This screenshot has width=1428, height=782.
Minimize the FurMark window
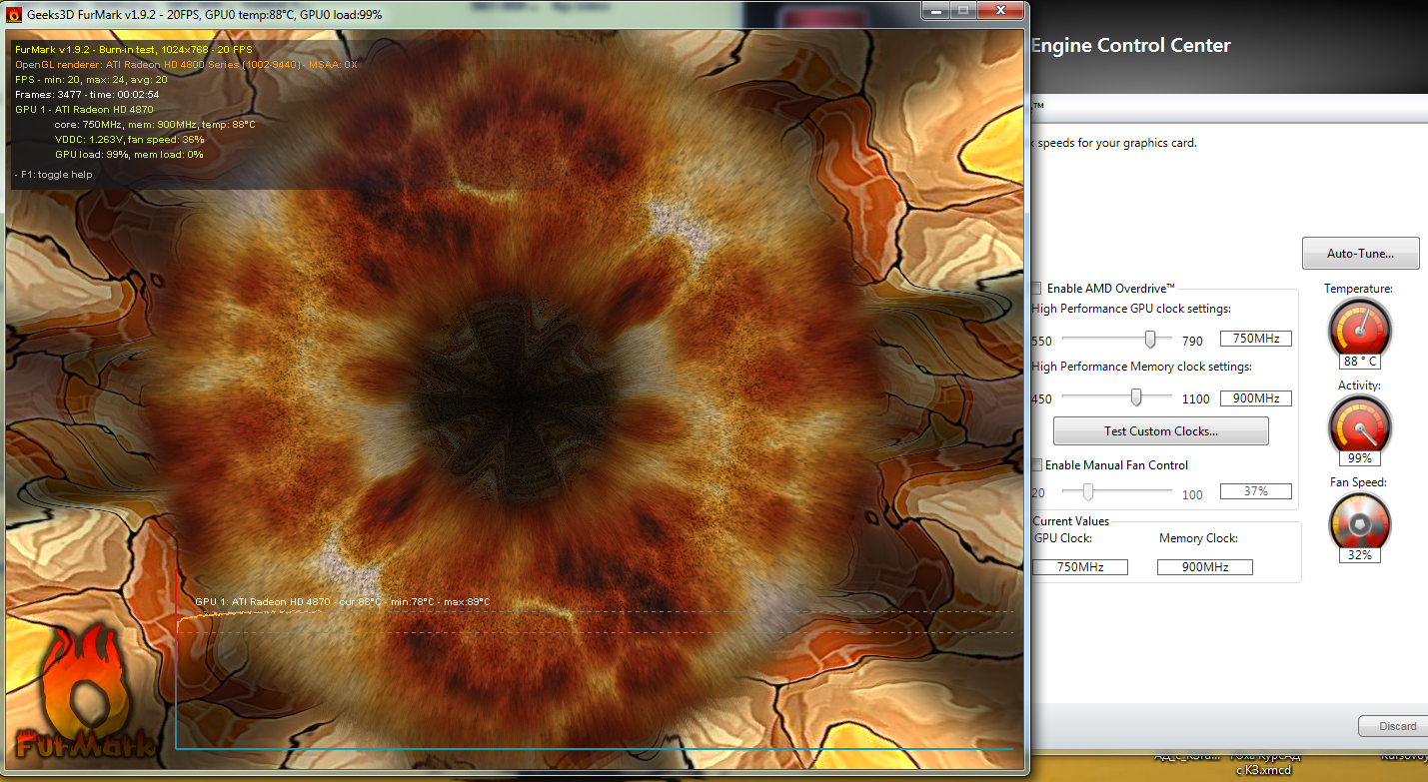point(938,11)
